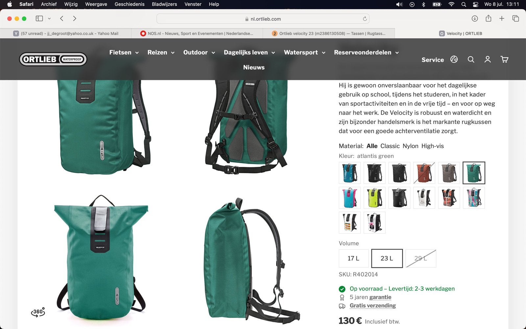Screen dimensions: 526x329
Task: Select the unavailable 29 L volume
Action: point(421,258)
